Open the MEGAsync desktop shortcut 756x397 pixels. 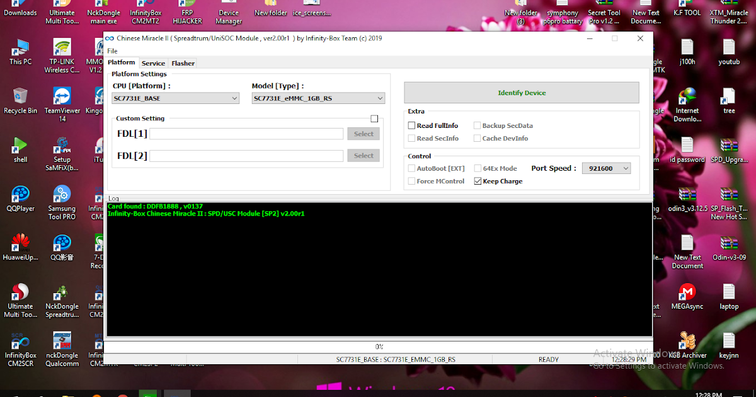pyautogui.click(x=687, y=297)
